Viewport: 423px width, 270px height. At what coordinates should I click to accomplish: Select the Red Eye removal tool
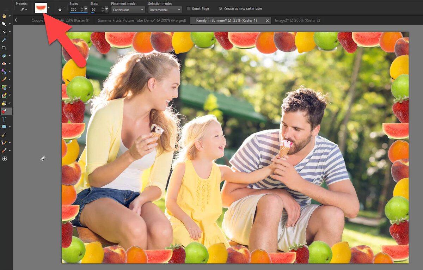(x=4, y=63)
